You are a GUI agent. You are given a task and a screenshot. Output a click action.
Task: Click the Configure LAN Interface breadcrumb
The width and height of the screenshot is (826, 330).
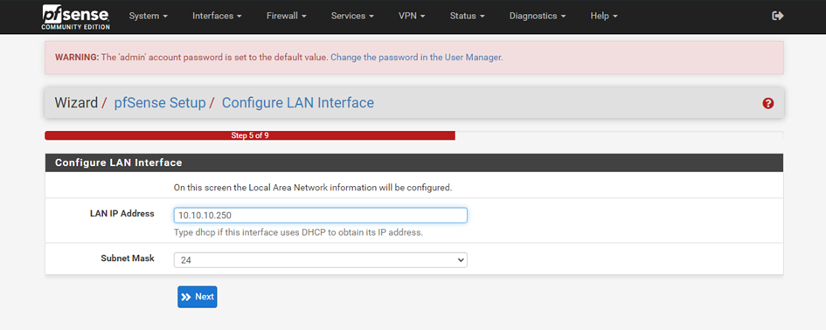pyautogui.click(x=298, y=103)
